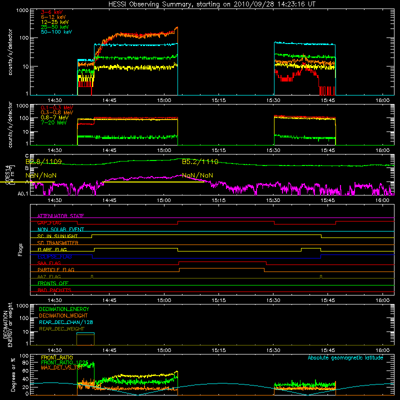This screenshot has width=400, height=400.
Task: Click the 15:15 tick under the Flags panel
Action: click(218, 300)
